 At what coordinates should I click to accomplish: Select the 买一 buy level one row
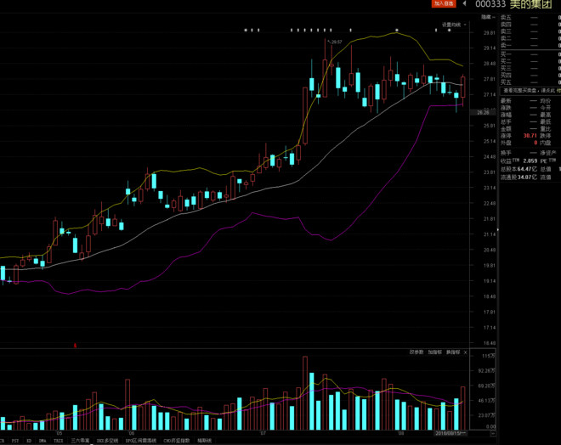(530, 54)
